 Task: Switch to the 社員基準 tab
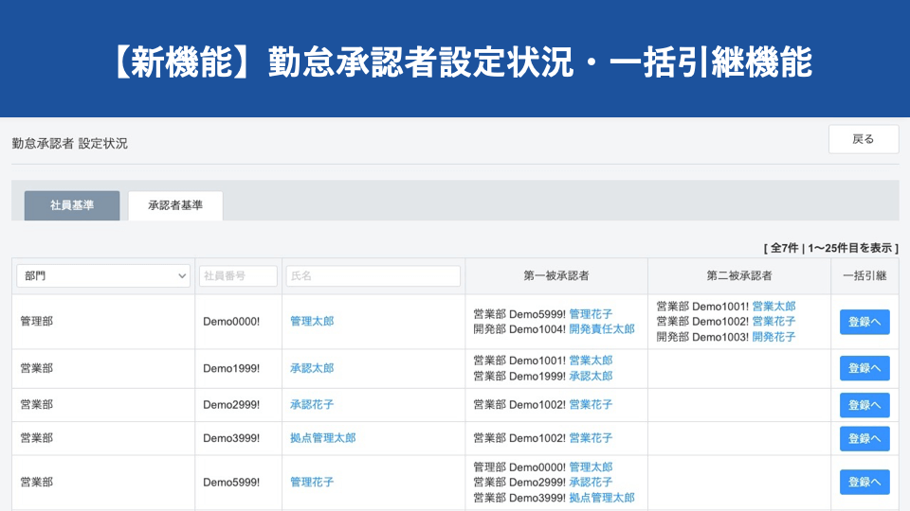click(x=72, y=205)
